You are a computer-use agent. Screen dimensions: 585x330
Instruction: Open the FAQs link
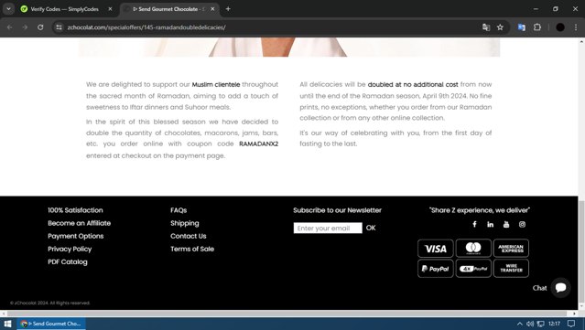179,210
